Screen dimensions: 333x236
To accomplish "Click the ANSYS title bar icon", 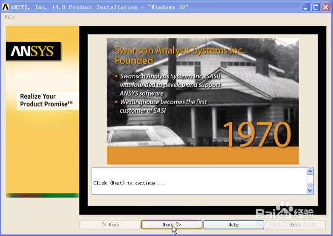I will point(6,7).
